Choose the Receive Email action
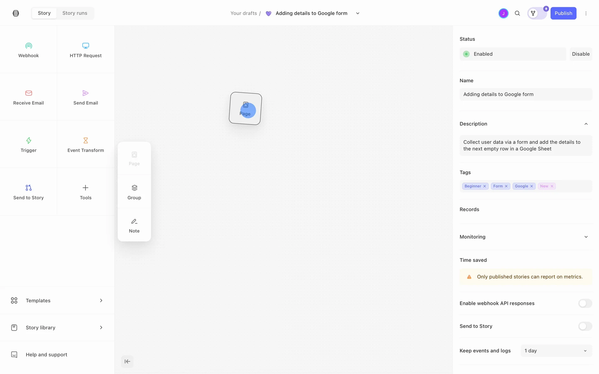The image size is (599, 374). click(x=28, y=97)
